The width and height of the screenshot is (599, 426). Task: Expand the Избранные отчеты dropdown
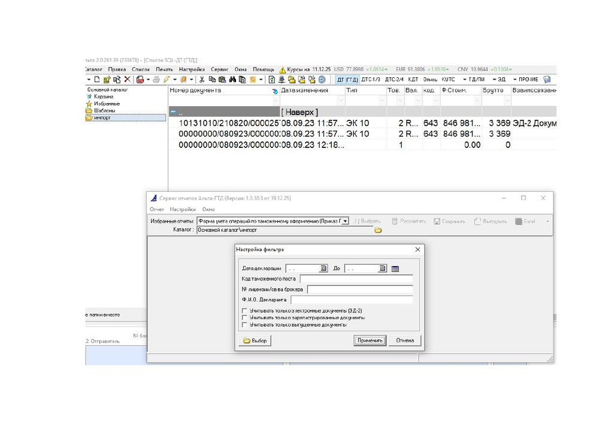click(345, 221)
